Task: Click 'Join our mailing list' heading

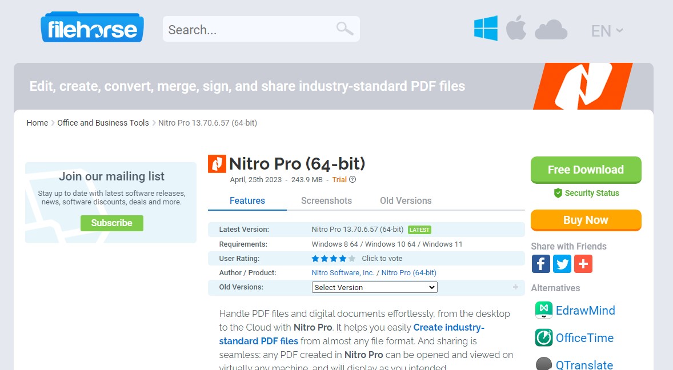Action: (x=111, y=176)
